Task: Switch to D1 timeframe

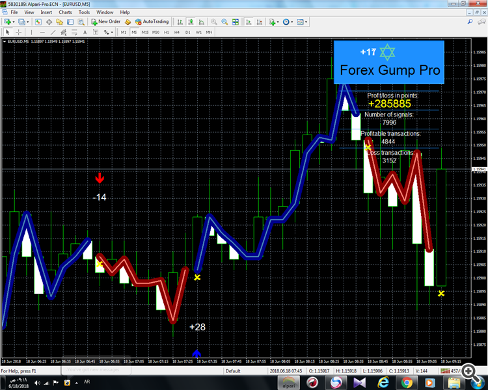Action: (187, 32)
